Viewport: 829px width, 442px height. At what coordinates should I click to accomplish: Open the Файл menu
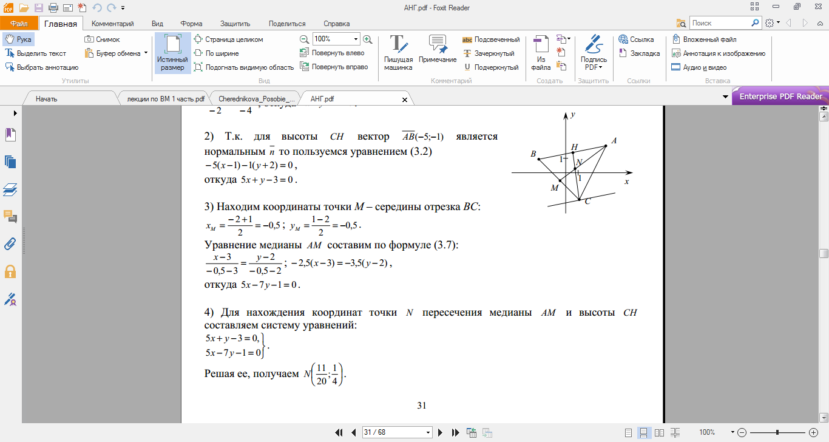[19, 24]
